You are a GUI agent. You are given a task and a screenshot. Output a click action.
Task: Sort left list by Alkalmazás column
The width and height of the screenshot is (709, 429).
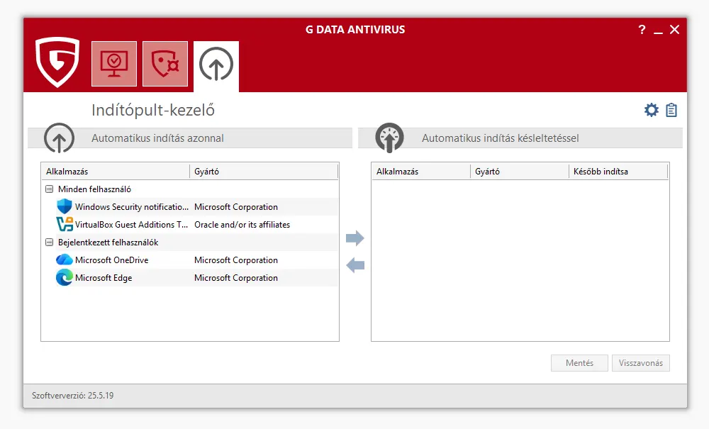pyautogui.click(x=115, y=172)
